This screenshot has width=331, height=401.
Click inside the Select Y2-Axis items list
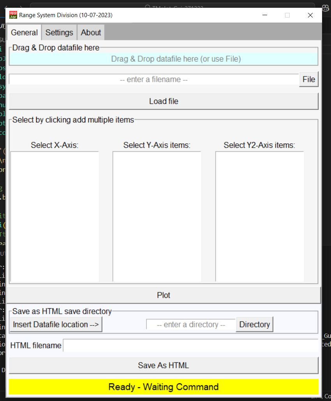[x=259, y=216]
